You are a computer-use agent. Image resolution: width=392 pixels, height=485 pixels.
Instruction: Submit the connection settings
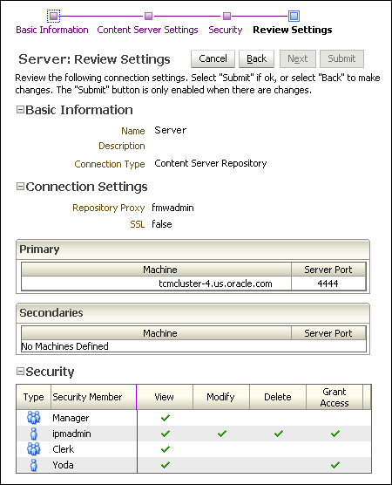pos(341,58)
